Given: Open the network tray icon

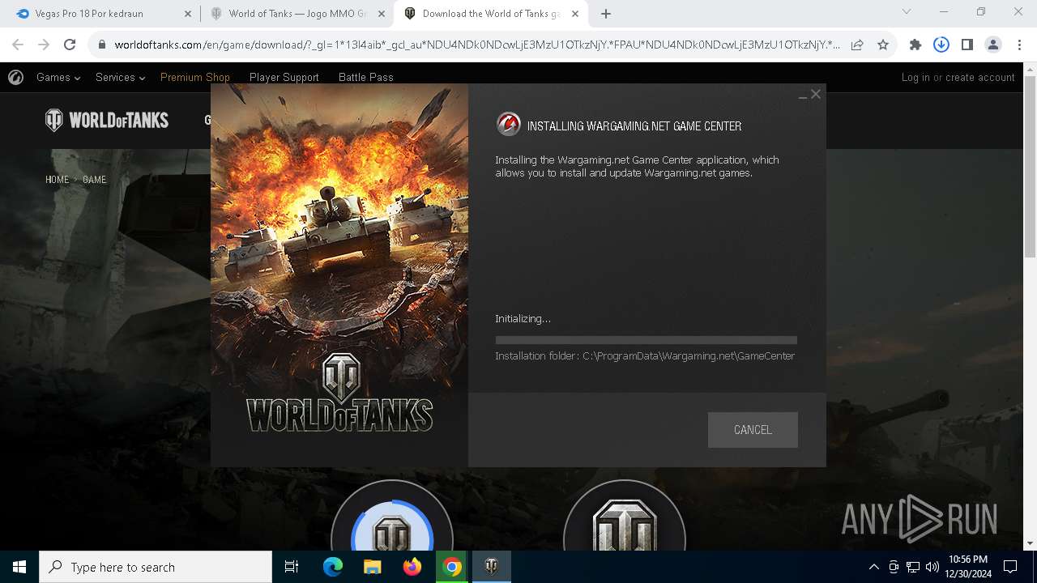Looking at the screenshot, I should 913,567.
